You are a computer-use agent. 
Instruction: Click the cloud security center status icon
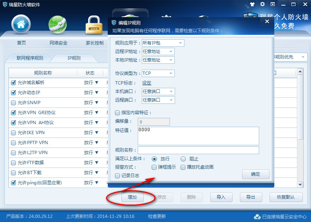point(257,216)
